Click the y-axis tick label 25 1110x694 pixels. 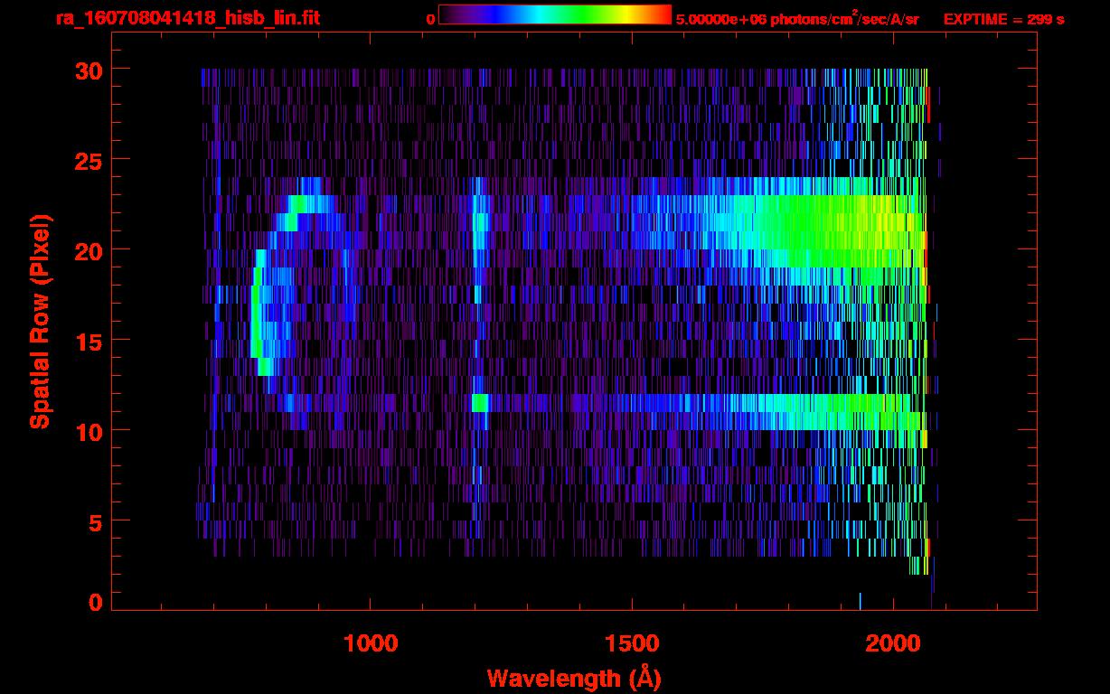tap(88, 160)
